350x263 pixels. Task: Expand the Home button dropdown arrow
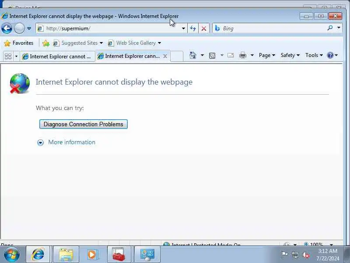[x=202, y=55]
